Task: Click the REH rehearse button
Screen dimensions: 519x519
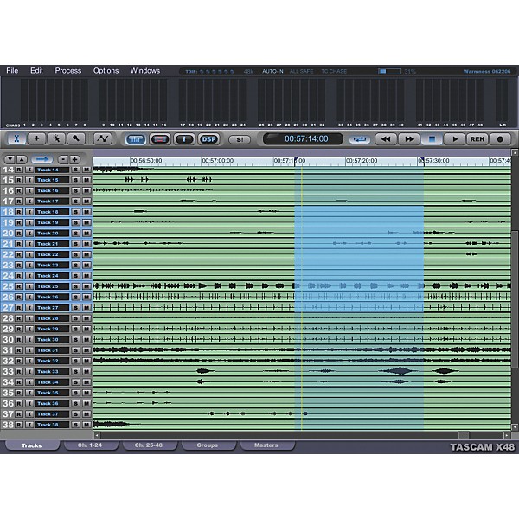Action: [477, 139]
